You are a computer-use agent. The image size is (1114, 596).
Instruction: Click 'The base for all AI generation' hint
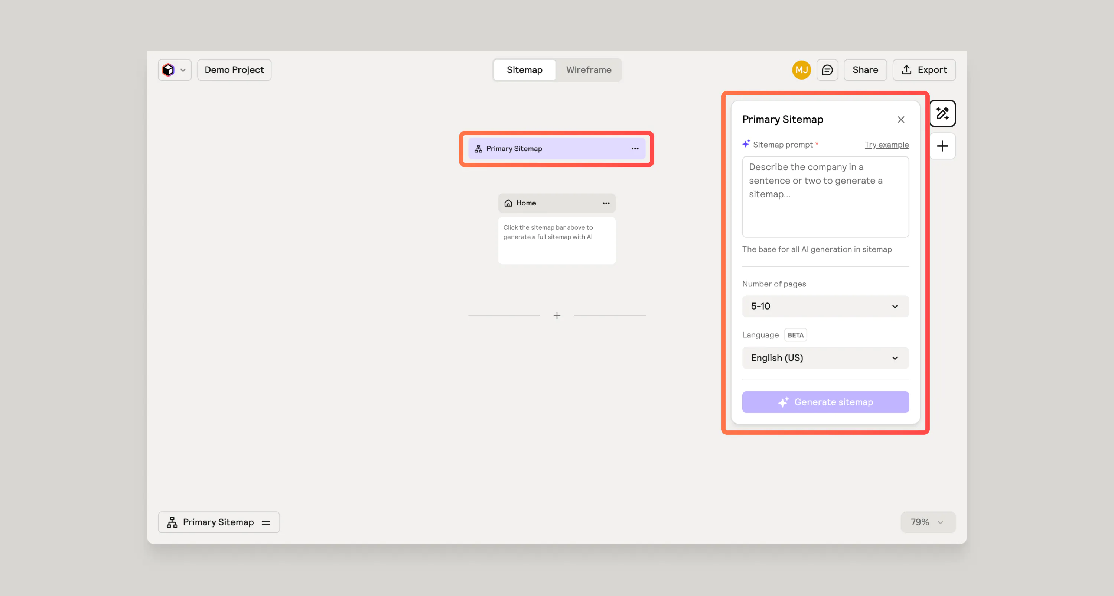(x=817, y=249)
